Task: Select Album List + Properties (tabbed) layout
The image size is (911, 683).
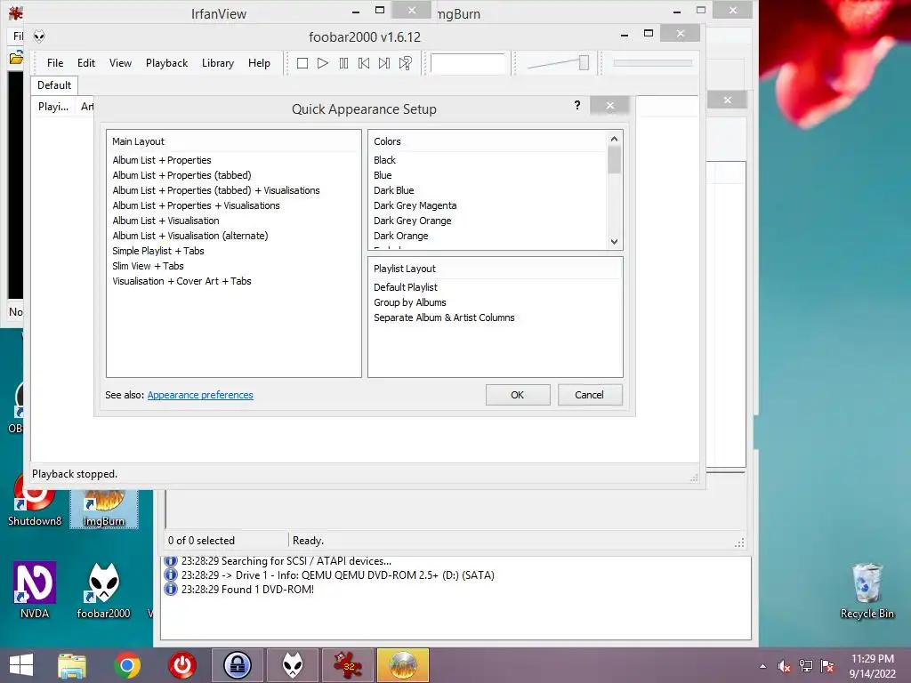Action: 181,175
